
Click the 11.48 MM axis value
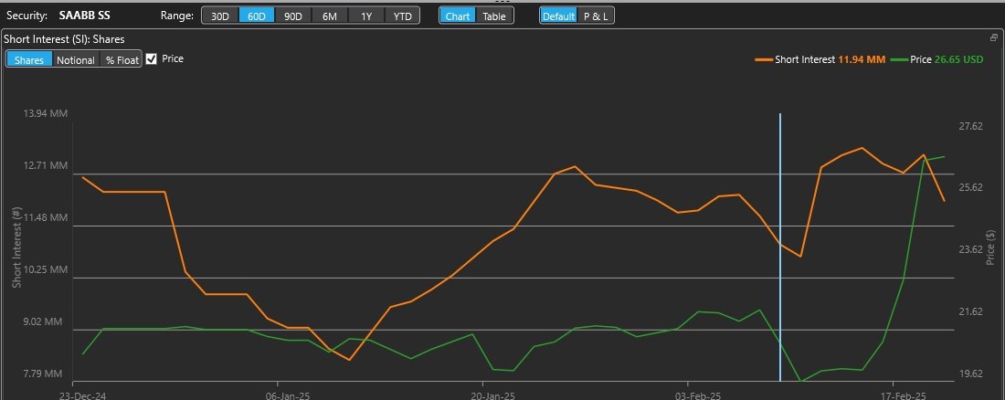[x=46, y=217]
